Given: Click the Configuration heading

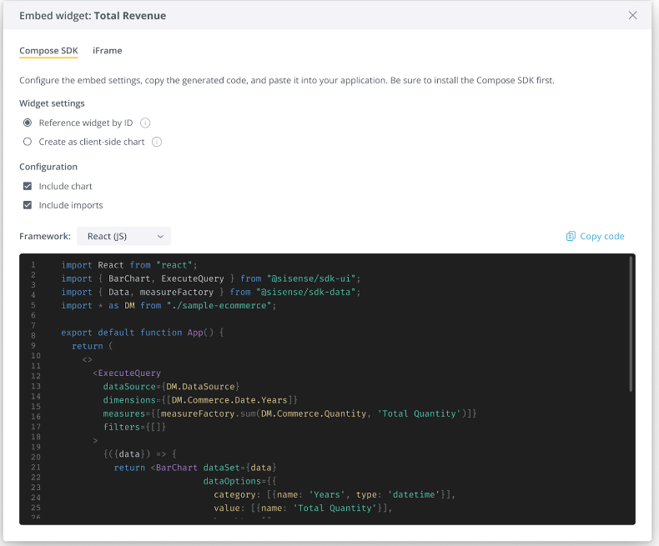Looking at the screenshot, I should tap(48, 167).
